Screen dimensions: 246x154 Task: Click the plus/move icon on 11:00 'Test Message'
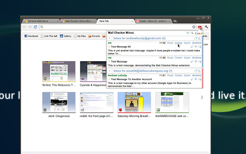tap(196, 61)
